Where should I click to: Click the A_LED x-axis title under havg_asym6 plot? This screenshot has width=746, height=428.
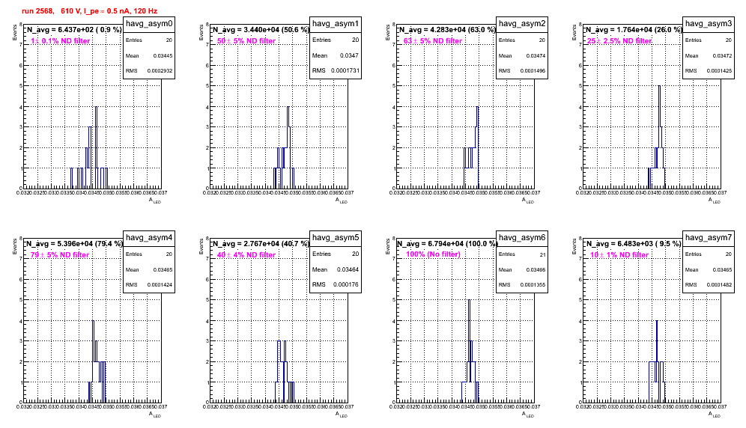[x=528, y=415]
